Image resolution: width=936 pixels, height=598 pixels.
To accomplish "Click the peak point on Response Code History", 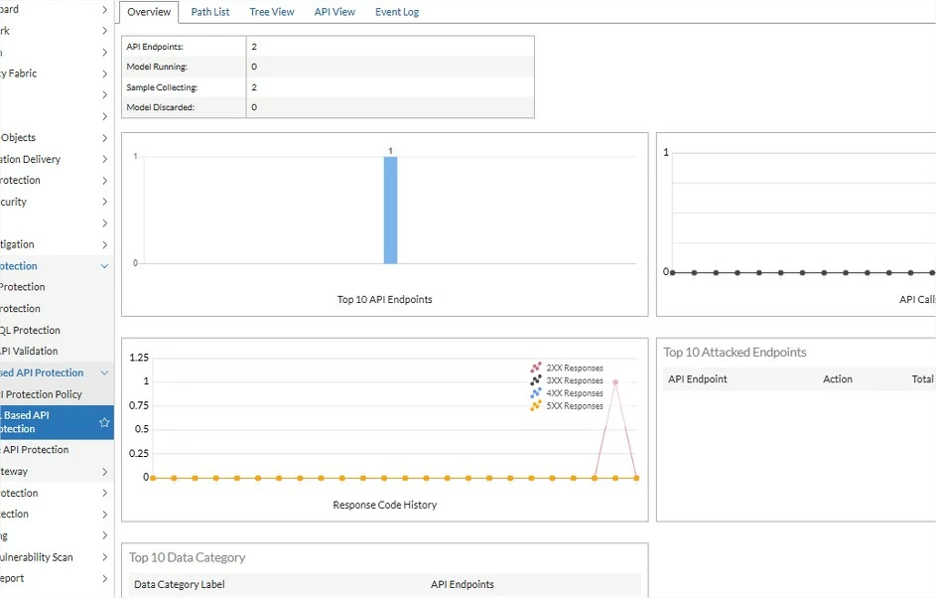I will pyautogui.click(x=615, y=382).
